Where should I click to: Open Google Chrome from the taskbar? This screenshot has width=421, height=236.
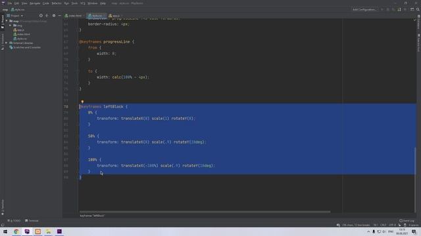click(x=16, y=231)
